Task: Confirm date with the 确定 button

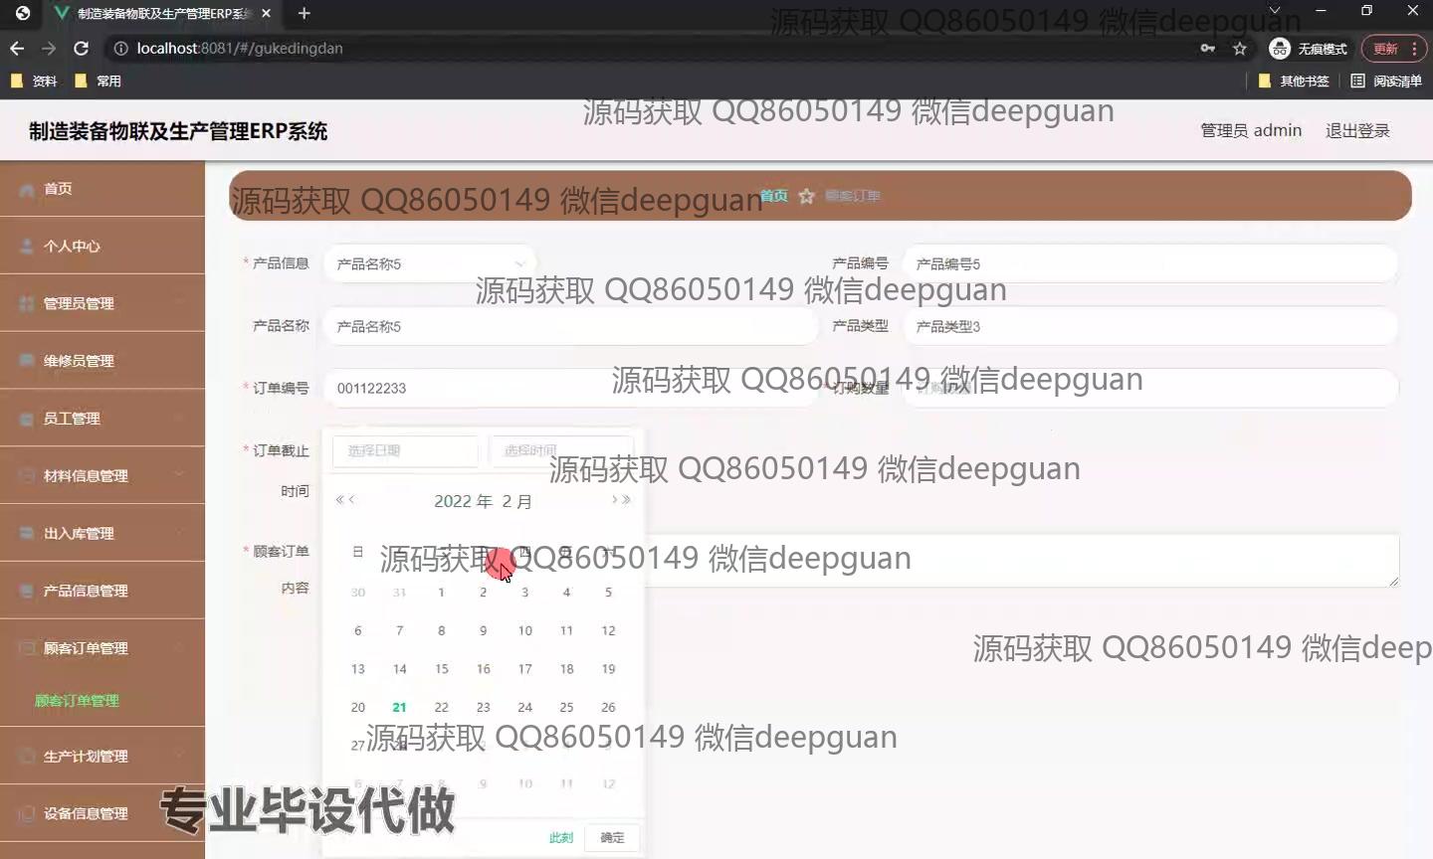Action: coord(612,838)
